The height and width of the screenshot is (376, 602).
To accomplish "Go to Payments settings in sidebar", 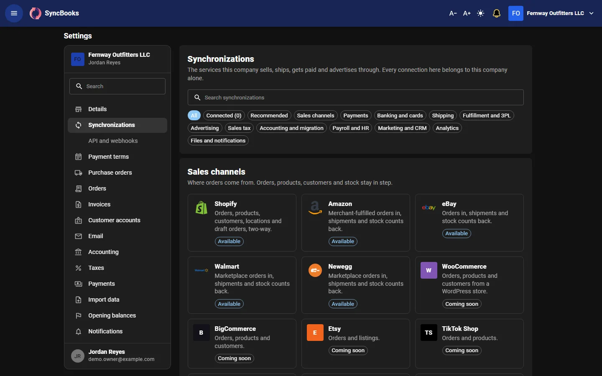I will (117, 284).
